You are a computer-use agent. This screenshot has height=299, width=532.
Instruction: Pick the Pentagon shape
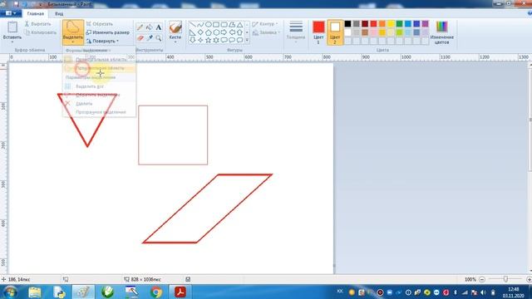(x=209, y=32)
